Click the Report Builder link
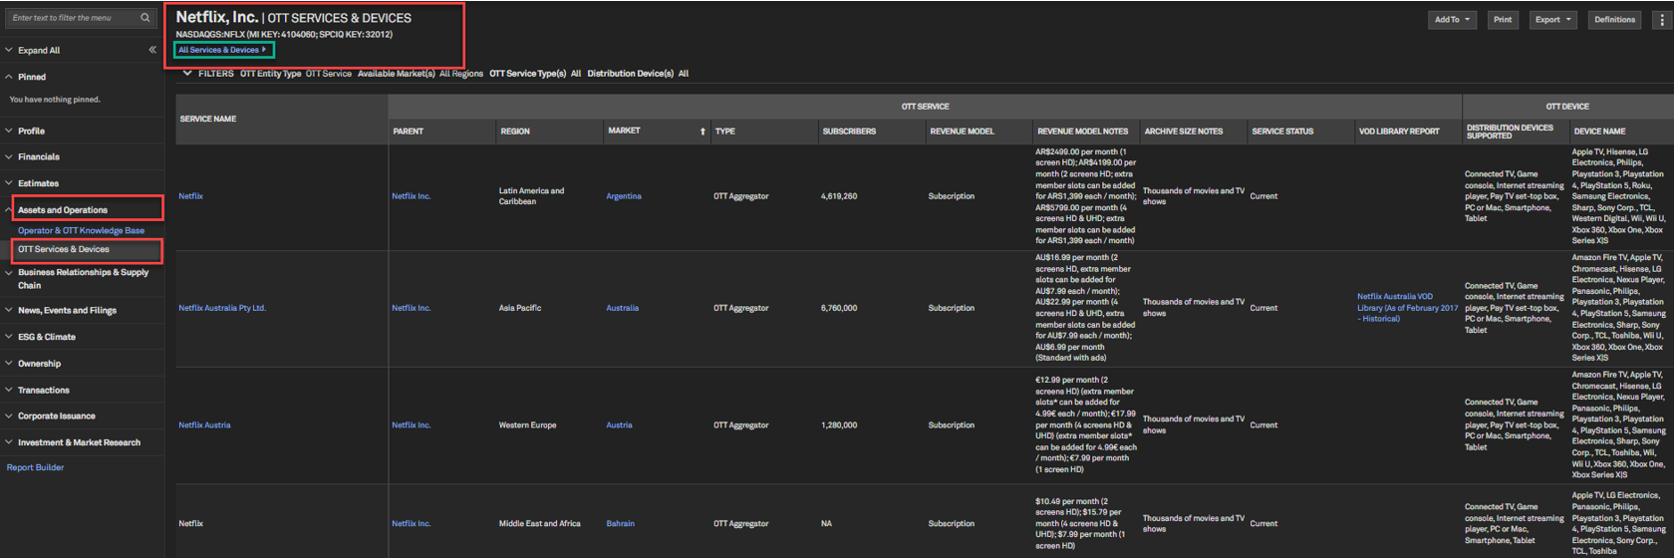Image resolution: width=1674 pixels, height=558 pixels. pos(35,467)
